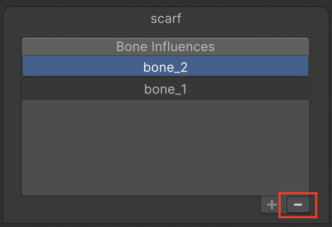Screen dimensions: 332x227
Task: Add a new bone using plus button
Action: point(271,205)
